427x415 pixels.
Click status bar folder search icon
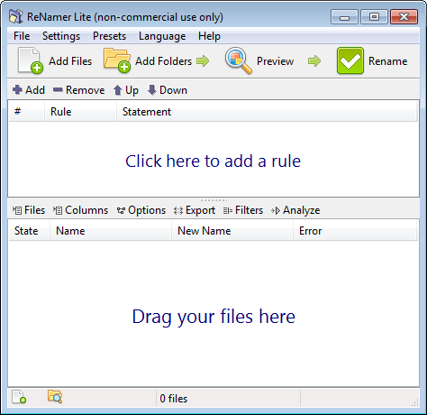click(x=55, y=397)
